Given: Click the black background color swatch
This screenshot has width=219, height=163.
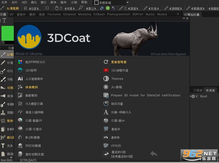Looking at the screenshot, I should pos(9,42).
